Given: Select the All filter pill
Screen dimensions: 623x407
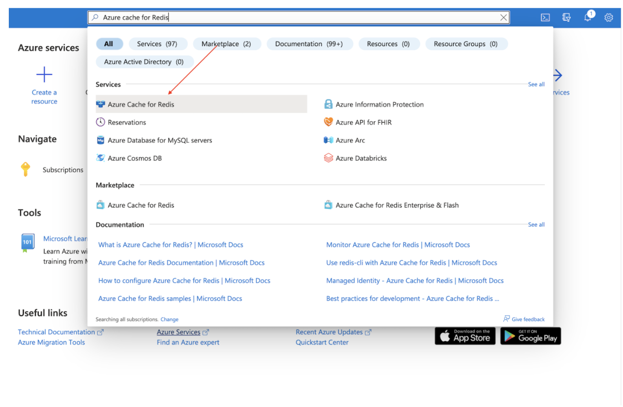Looking at the screenshot, I should pyautogui.click(x=109, y=44).
